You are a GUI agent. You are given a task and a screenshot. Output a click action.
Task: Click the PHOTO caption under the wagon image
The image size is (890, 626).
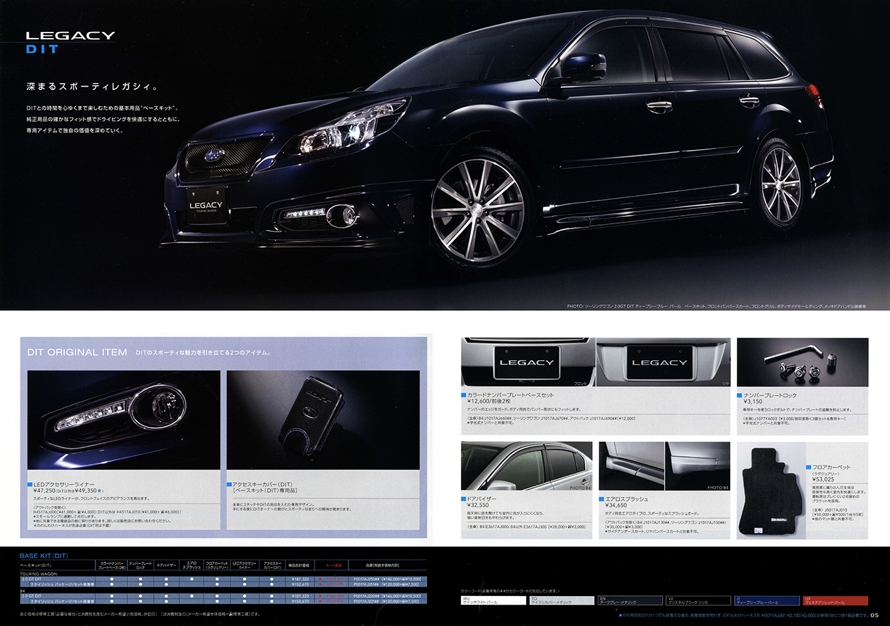717,306
